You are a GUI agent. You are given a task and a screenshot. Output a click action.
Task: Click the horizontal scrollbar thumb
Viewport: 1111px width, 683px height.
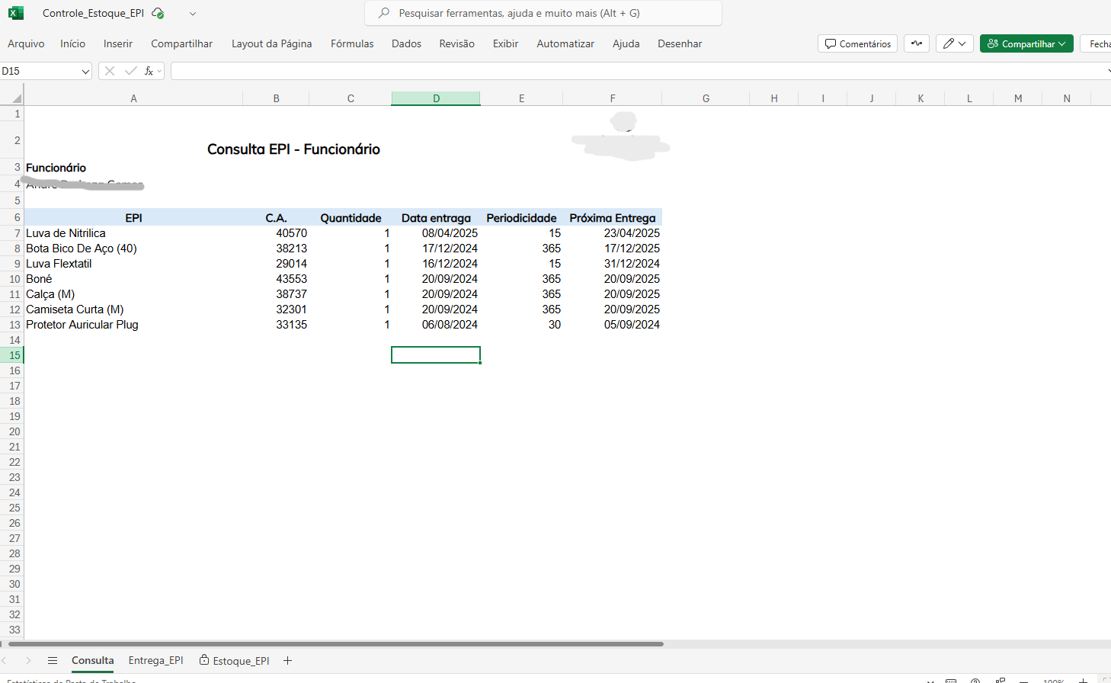(336, 644)
